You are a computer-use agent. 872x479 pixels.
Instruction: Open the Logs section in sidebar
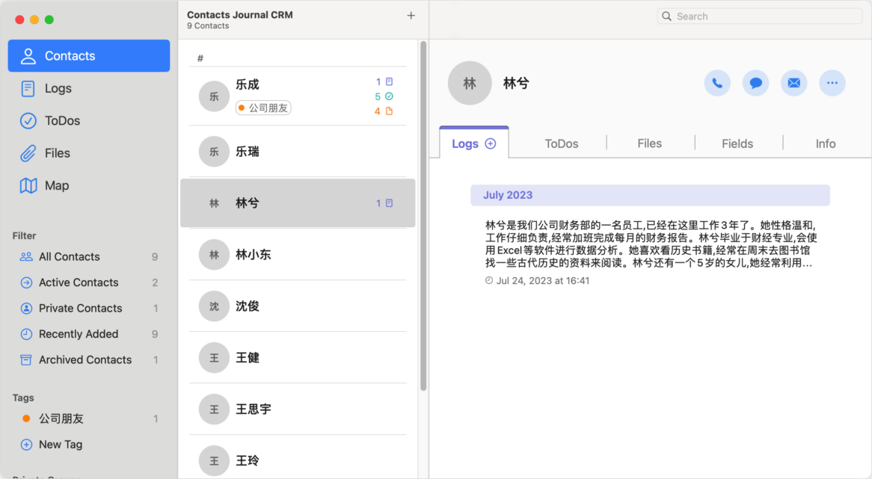[89, 88]
